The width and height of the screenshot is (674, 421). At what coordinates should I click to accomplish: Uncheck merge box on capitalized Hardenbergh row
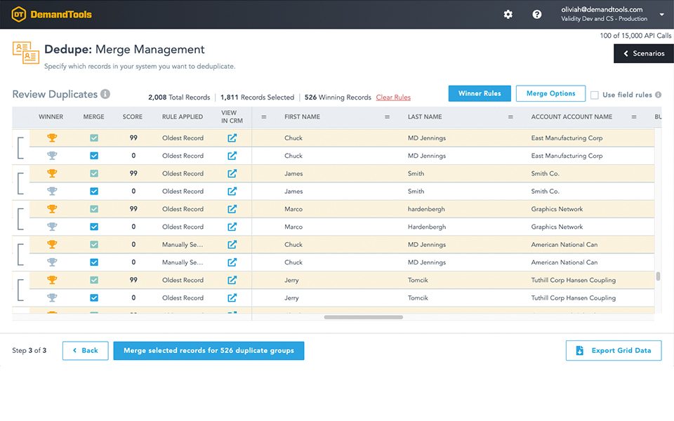[x=94, y=227]
